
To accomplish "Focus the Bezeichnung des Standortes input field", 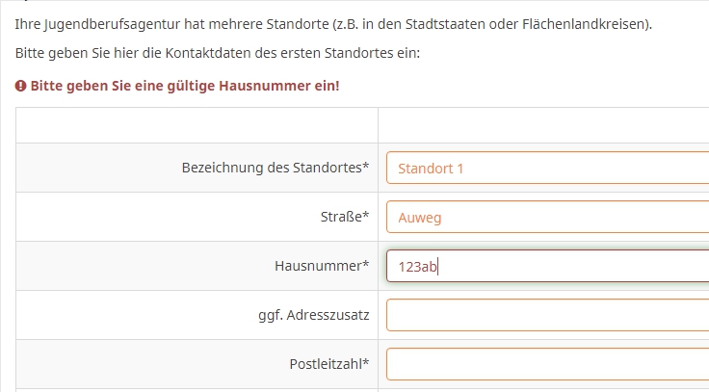I will click(549, 168).
